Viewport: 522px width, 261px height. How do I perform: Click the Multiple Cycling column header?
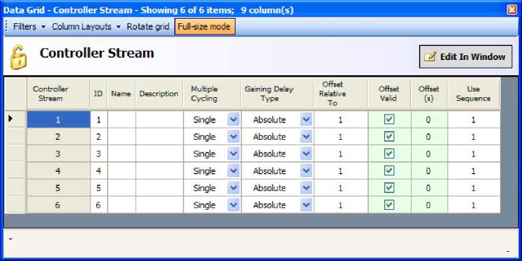212,94
